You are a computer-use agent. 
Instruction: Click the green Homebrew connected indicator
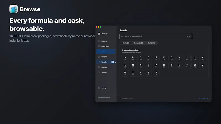coord(98,98)
